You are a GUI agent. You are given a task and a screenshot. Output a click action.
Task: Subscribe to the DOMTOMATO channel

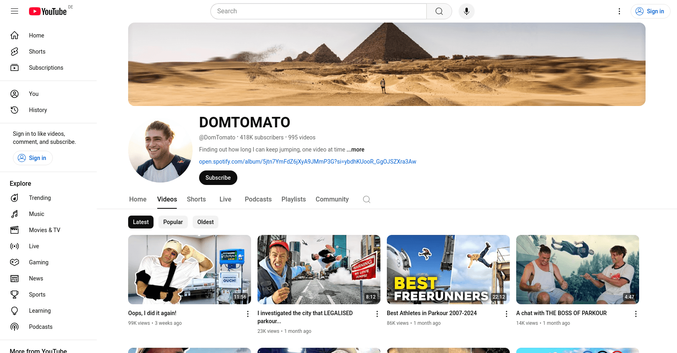click(x=218, y=178)
